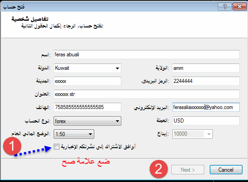The height and width of the screenshot is (182, 248).
Task: Click the yahoo.com email field
Action: (x=206, y=107)
